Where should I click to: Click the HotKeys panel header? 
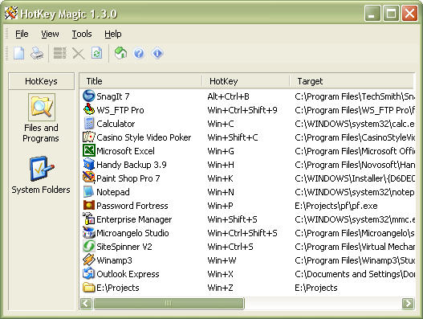click(x=41, y=81)
